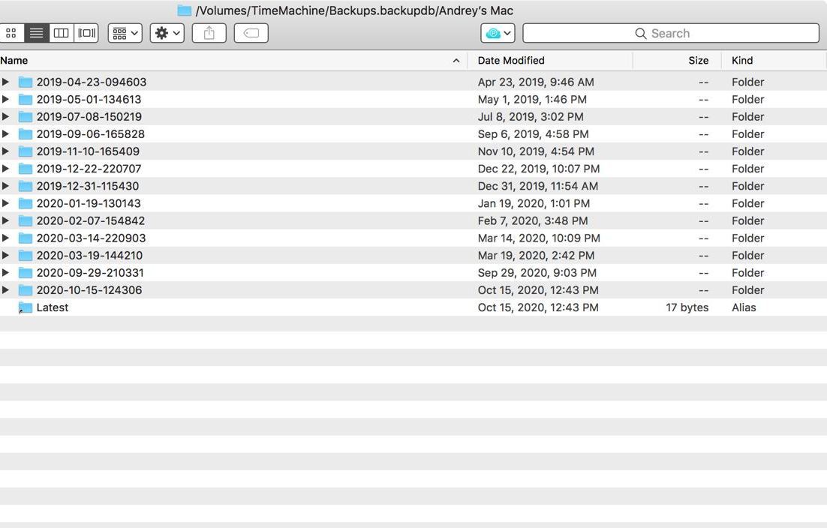Expand folder 2020-10-15-124306
The height and width of the screenshot is (528, 827).
[5, 289]
